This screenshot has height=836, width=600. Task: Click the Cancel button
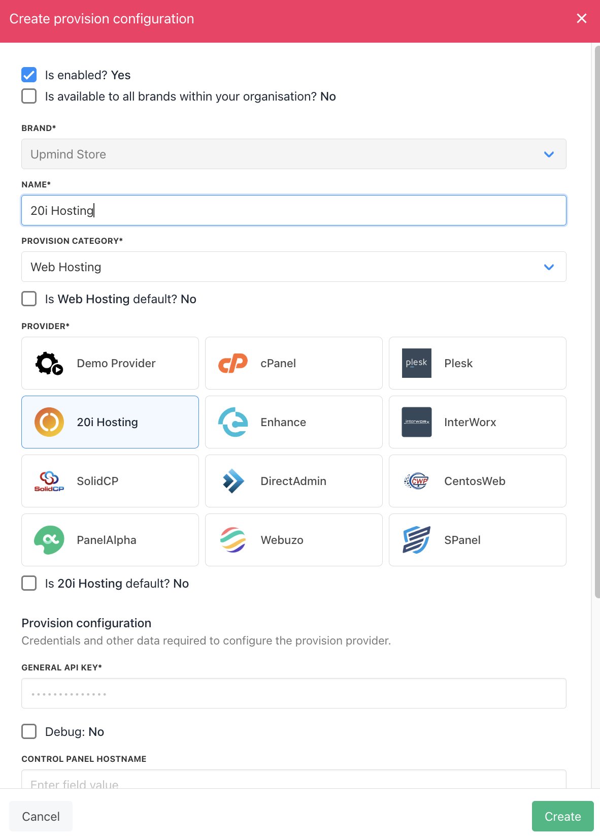(41, 816)
